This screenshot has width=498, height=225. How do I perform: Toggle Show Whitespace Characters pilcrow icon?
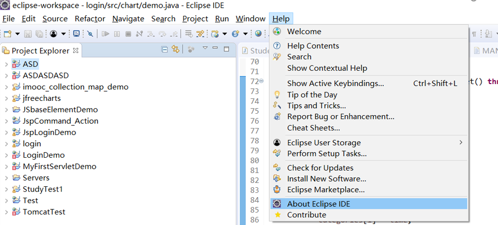pos(474,34)
